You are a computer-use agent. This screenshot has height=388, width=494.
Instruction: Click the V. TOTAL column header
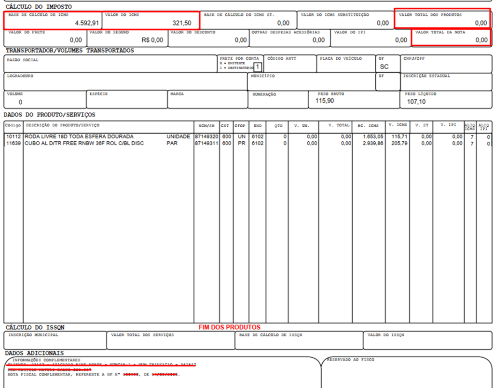[x=339, y=125]
